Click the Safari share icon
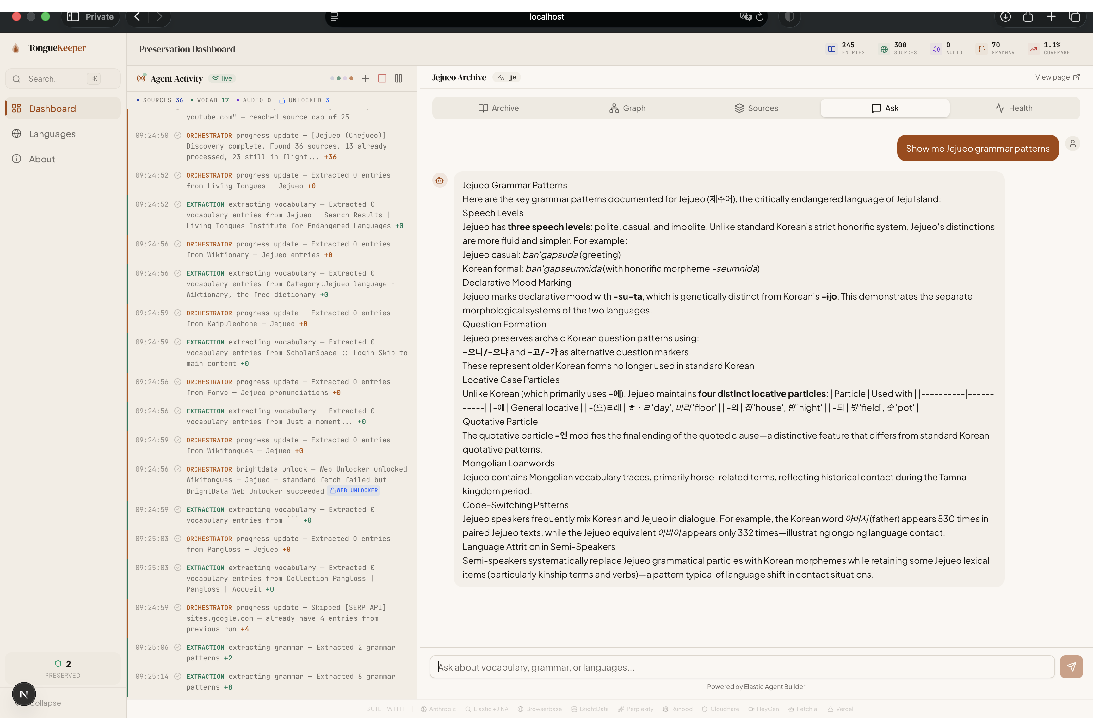The width and height of the screenshot is (1093, 718). pos(1028,16)
